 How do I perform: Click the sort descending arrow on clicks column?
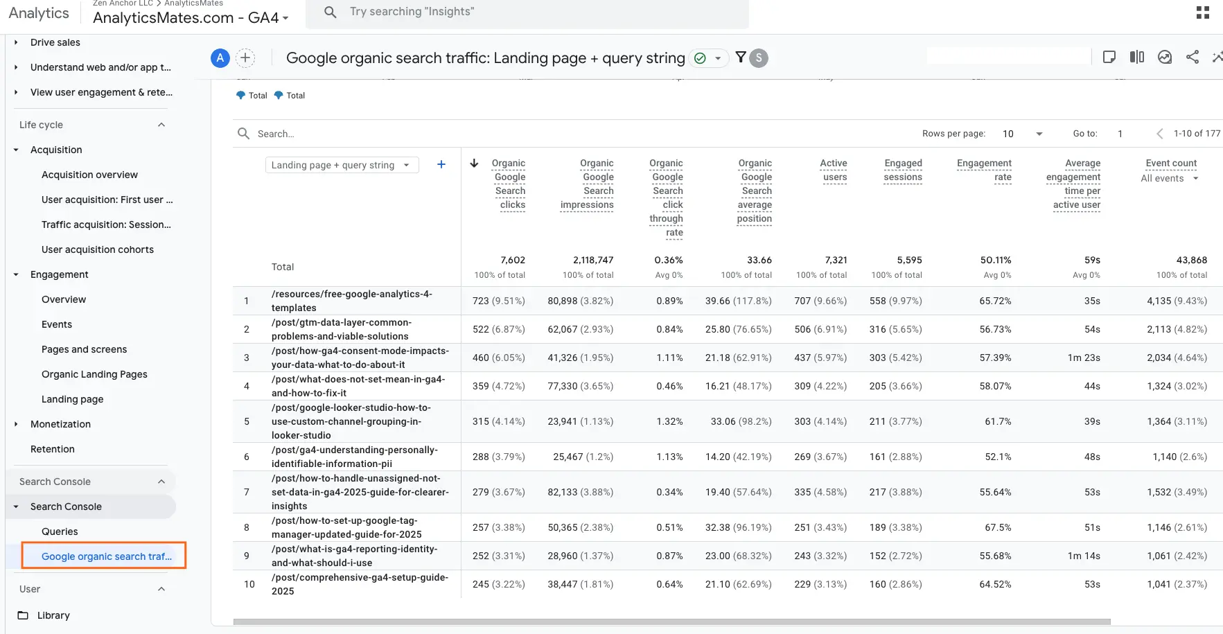coord(474,163)
